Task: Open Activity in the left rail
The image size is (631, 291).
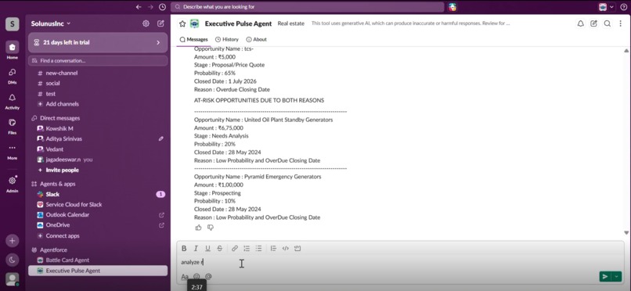Action: 12,101
